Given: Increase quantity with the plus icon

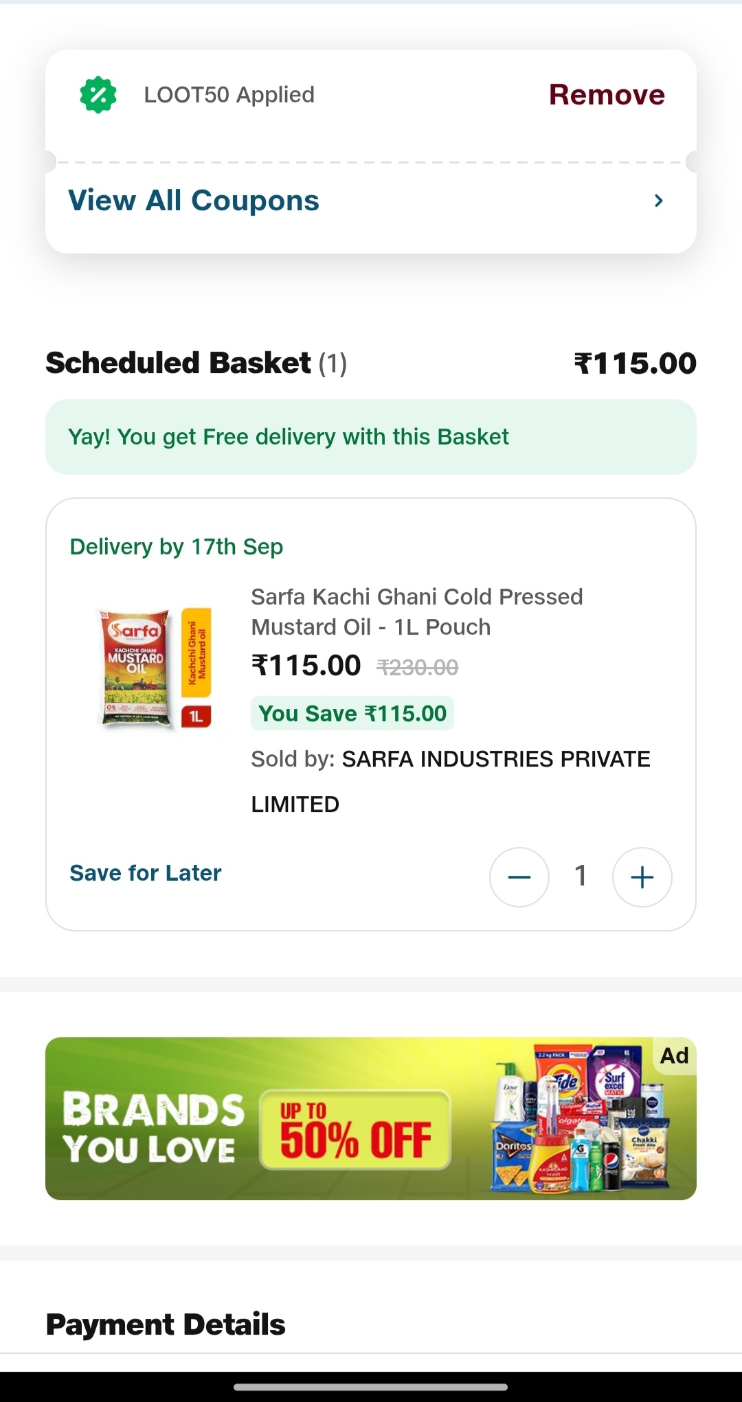Looking at the screenshot, I should tap(642, 877).
